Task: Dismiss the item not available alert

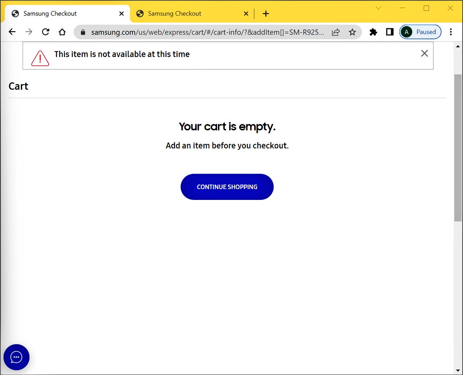Action: [x=424, y=53]
